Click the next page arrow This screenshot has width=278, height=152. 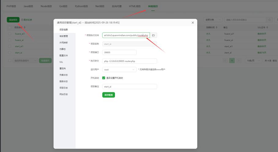pyautogui.click(x=239, y=60)
